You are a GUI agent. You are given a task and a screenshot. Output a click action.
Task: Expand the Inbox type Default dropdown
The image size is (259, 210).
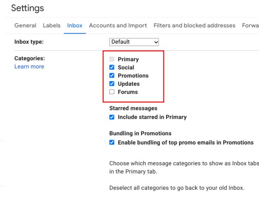(x=134, y=42)
